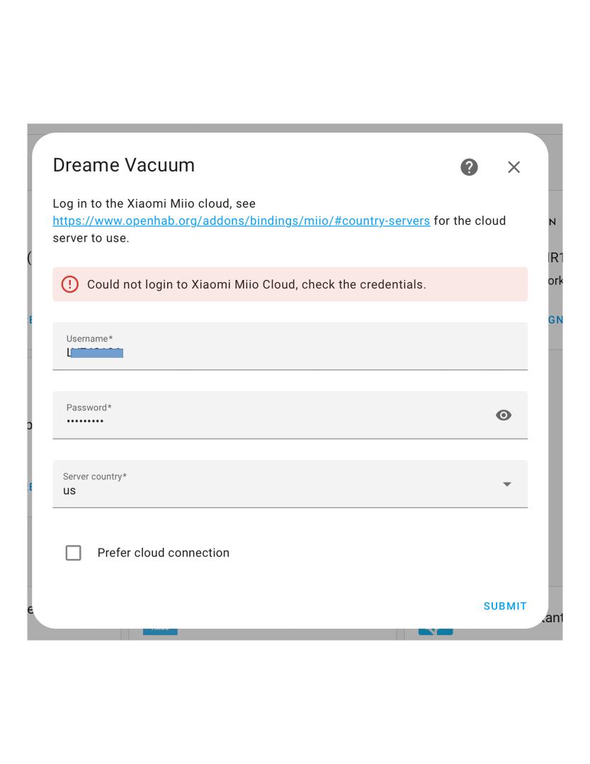This screenshot has height=764, width=590.
Task: Close the Dreame Vacuum configuration dialog
Action: pos(514,167)
